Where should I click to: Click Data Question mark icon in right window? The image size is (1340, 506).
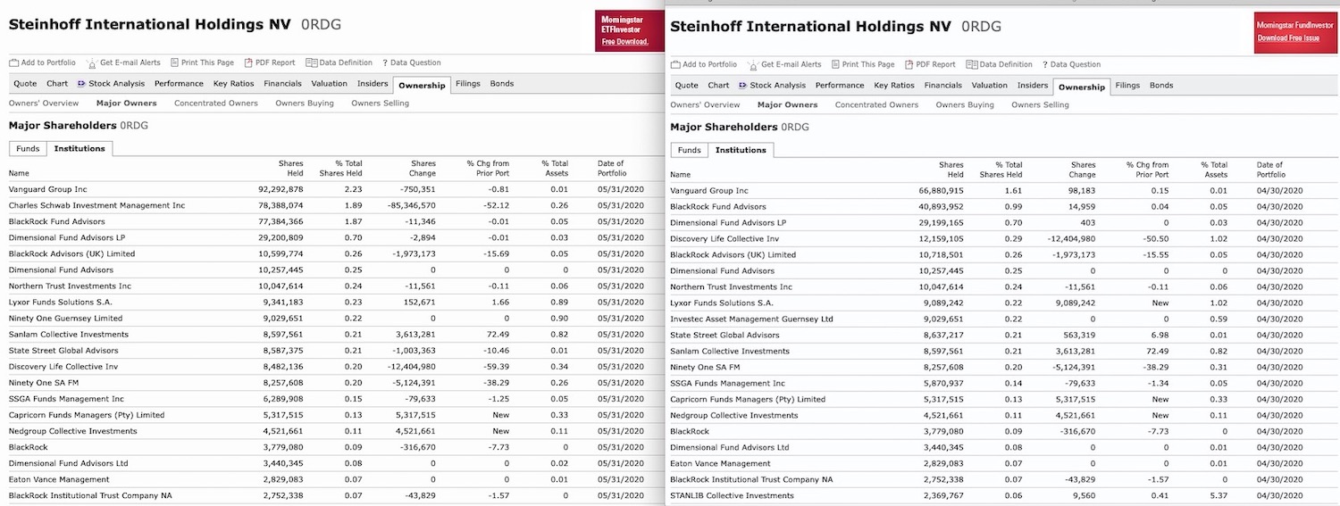[x=1044, y=64]
